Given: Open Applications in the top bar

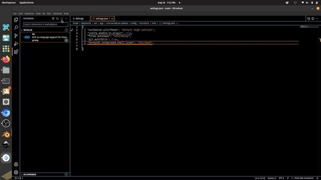Looking at the screenshot, I should (x=27, y=2).
